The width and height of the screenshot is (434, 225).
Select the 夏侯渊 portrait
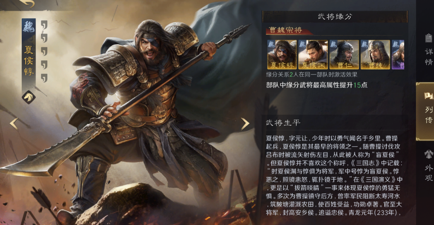pos(313,55)
